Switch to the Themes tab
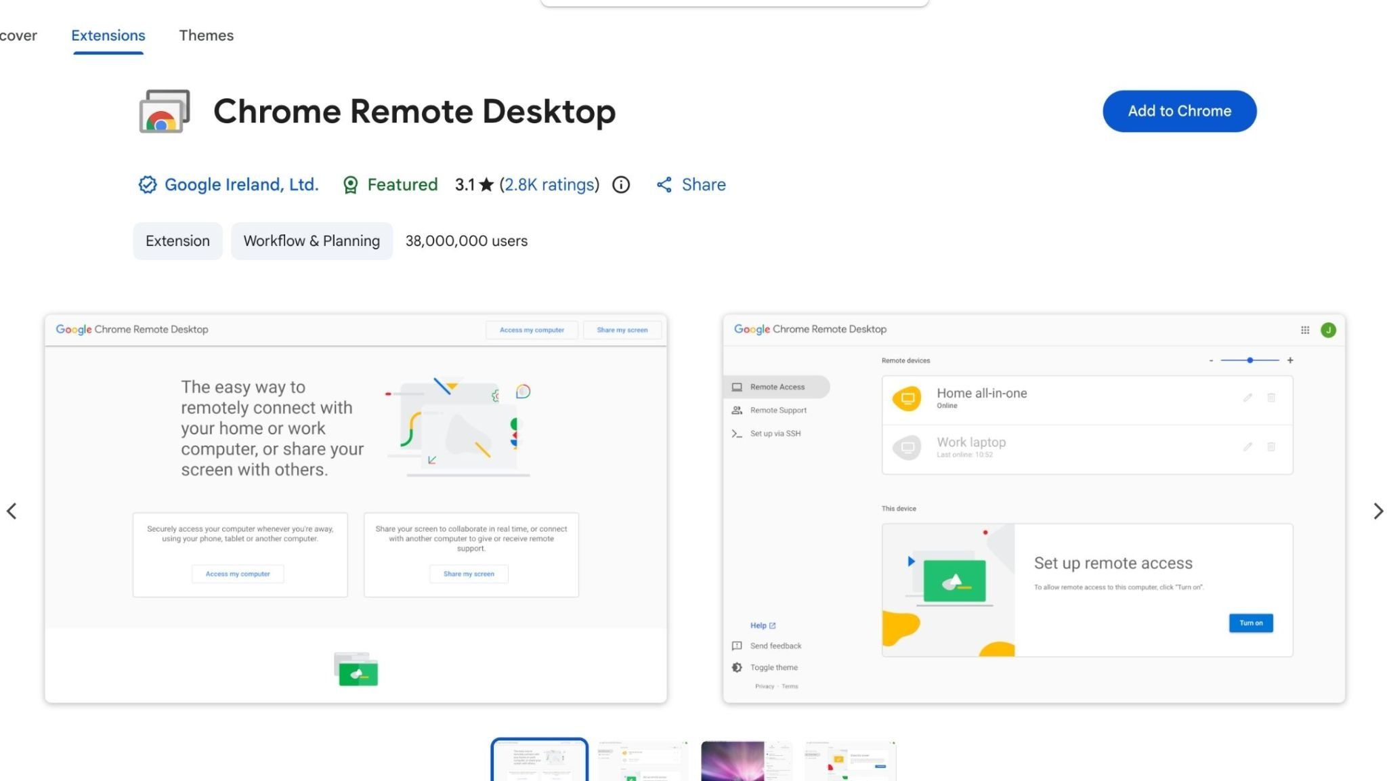 click(206, 35)
